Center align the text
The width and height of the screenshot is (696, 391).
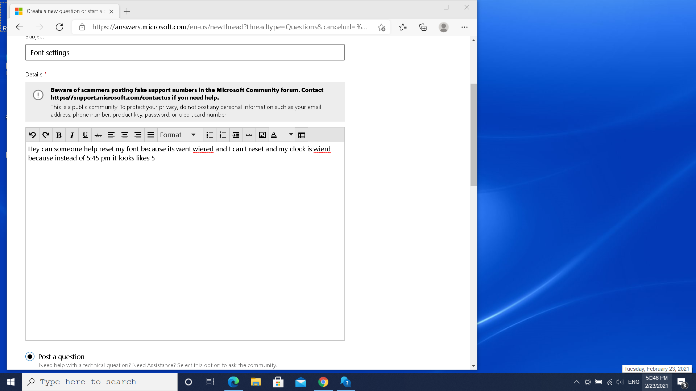pos(124,135)
